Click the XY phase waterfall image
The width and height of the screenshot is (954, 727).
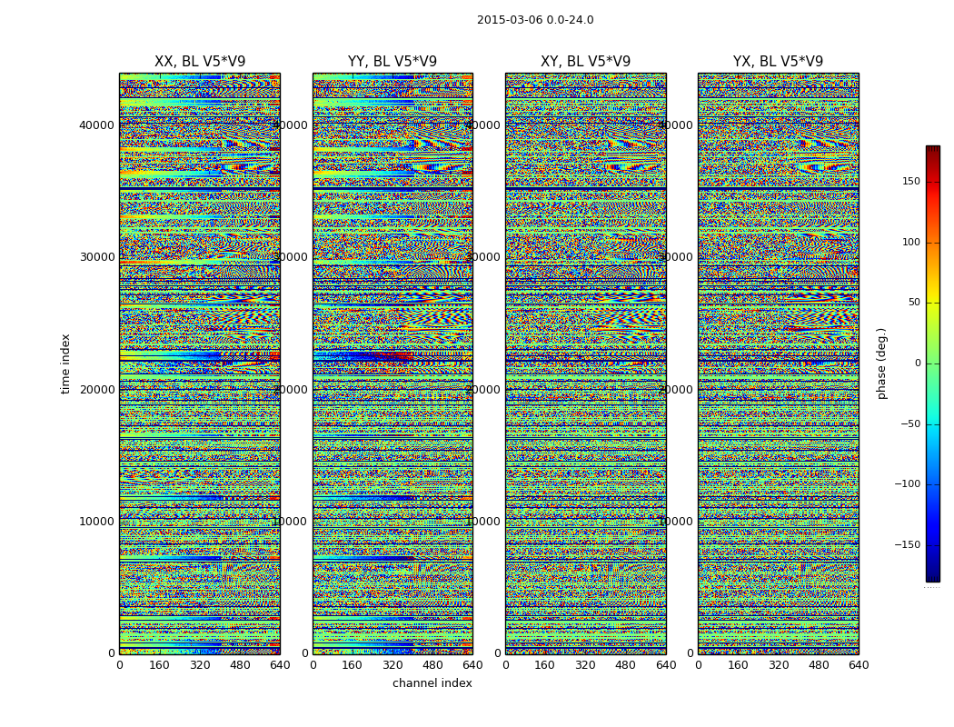[x=585, y=363]
